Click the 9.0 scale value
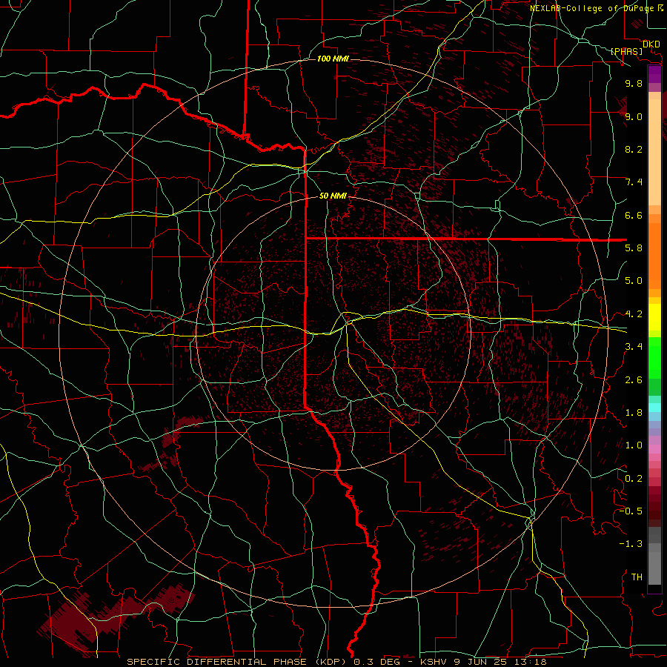Image resolution: width=667 pixels, height=667 pixels. [634, 117]
